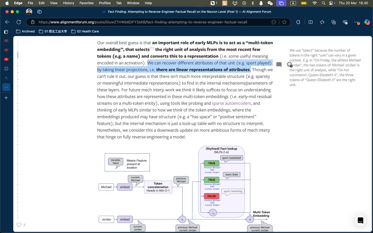Open the History menu

(68, 3)
